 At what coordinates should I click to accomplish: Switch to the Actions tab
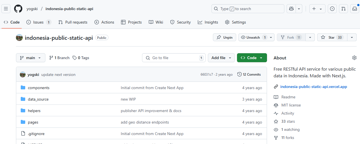click(x=104, y=22)
